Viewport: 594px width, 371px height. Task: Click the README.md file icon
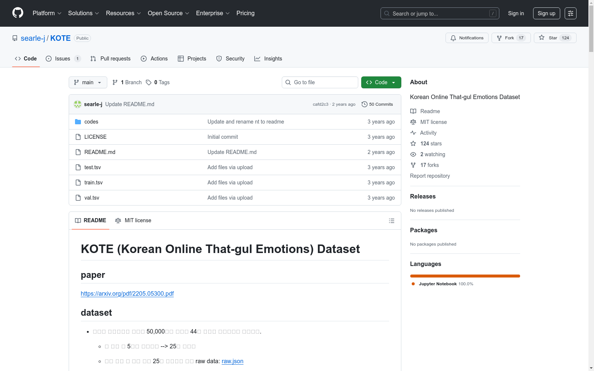[78, 152]
